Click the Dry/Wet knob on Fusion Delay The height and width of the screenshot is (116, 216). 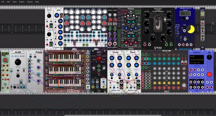coord(163,38)
